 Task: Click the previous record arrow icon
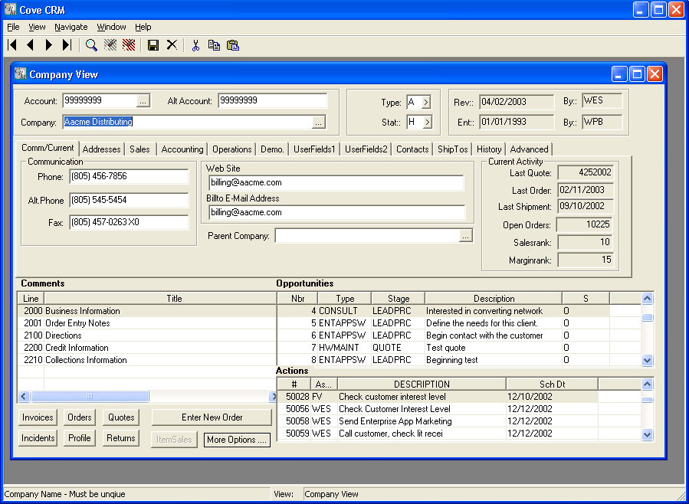click(31, 45)
